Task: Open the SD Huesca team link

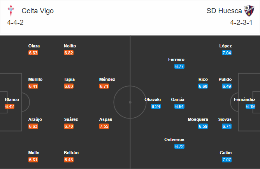Action: pos(224,11)
